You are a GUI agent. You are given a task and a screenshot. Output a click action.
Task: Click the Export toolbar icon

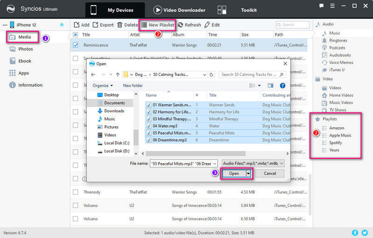[x=95, y=25]
